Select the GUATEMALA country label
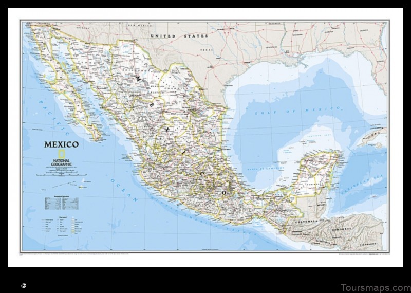This screenshot has width=411, height=293. [x=306, y=222]
